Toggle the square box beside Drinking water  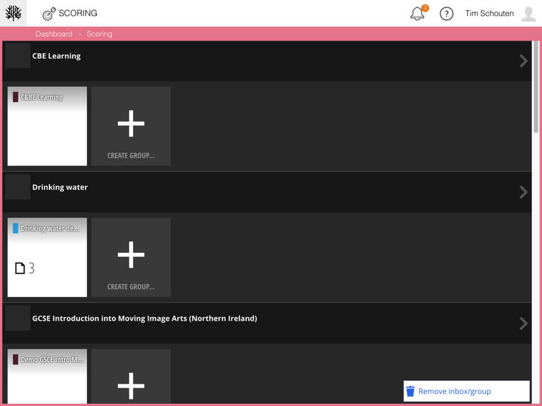tap(18, 187)
